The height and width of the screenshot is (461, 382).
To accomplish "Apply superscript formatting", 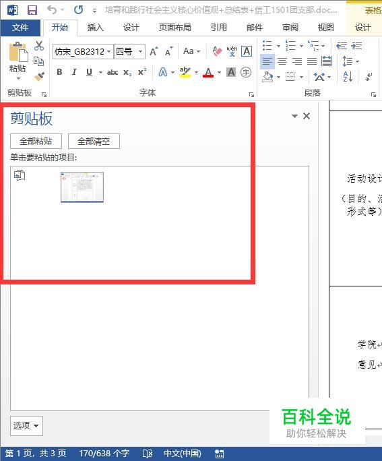I will pos(142,71).
